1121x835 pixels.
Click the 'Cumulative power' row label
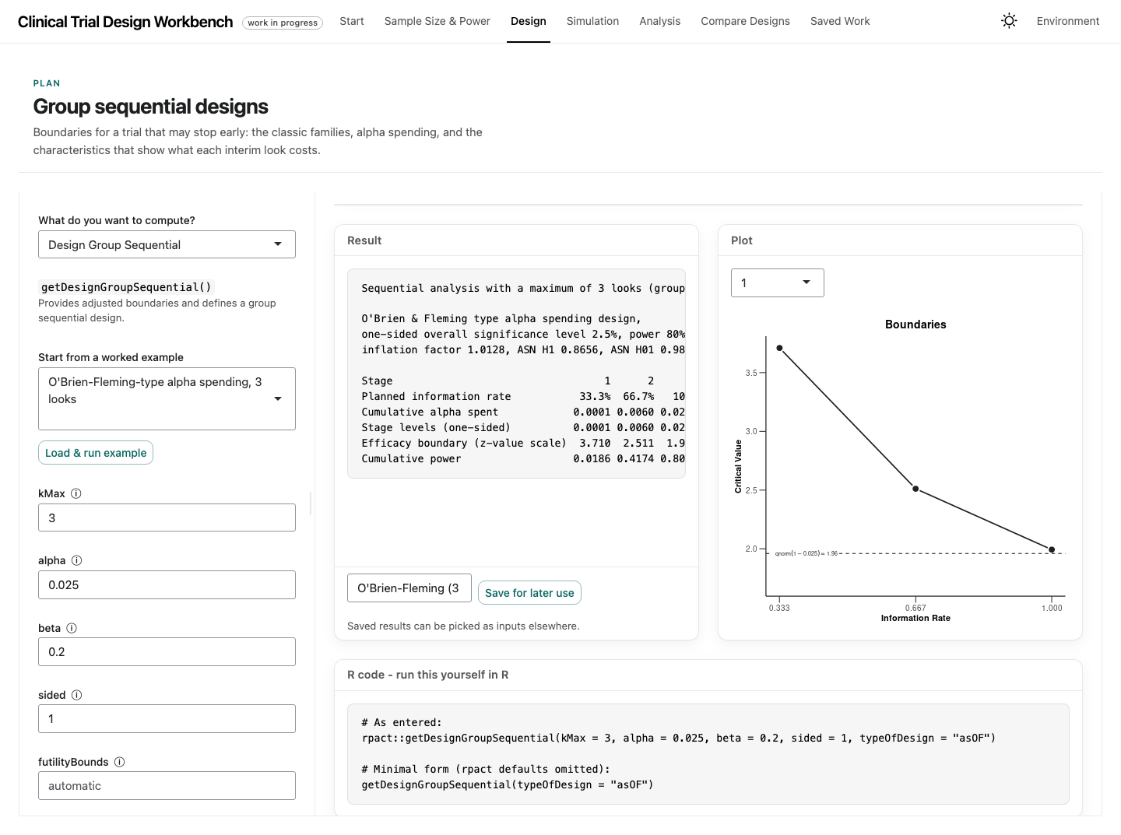[411, 458]
